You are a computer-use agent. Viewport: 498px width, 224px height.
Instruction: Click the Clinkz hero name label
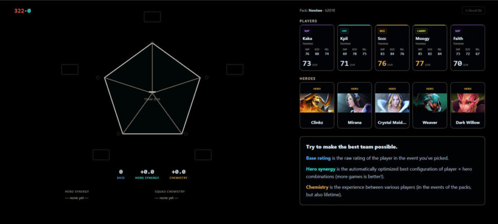coord(317,122)
